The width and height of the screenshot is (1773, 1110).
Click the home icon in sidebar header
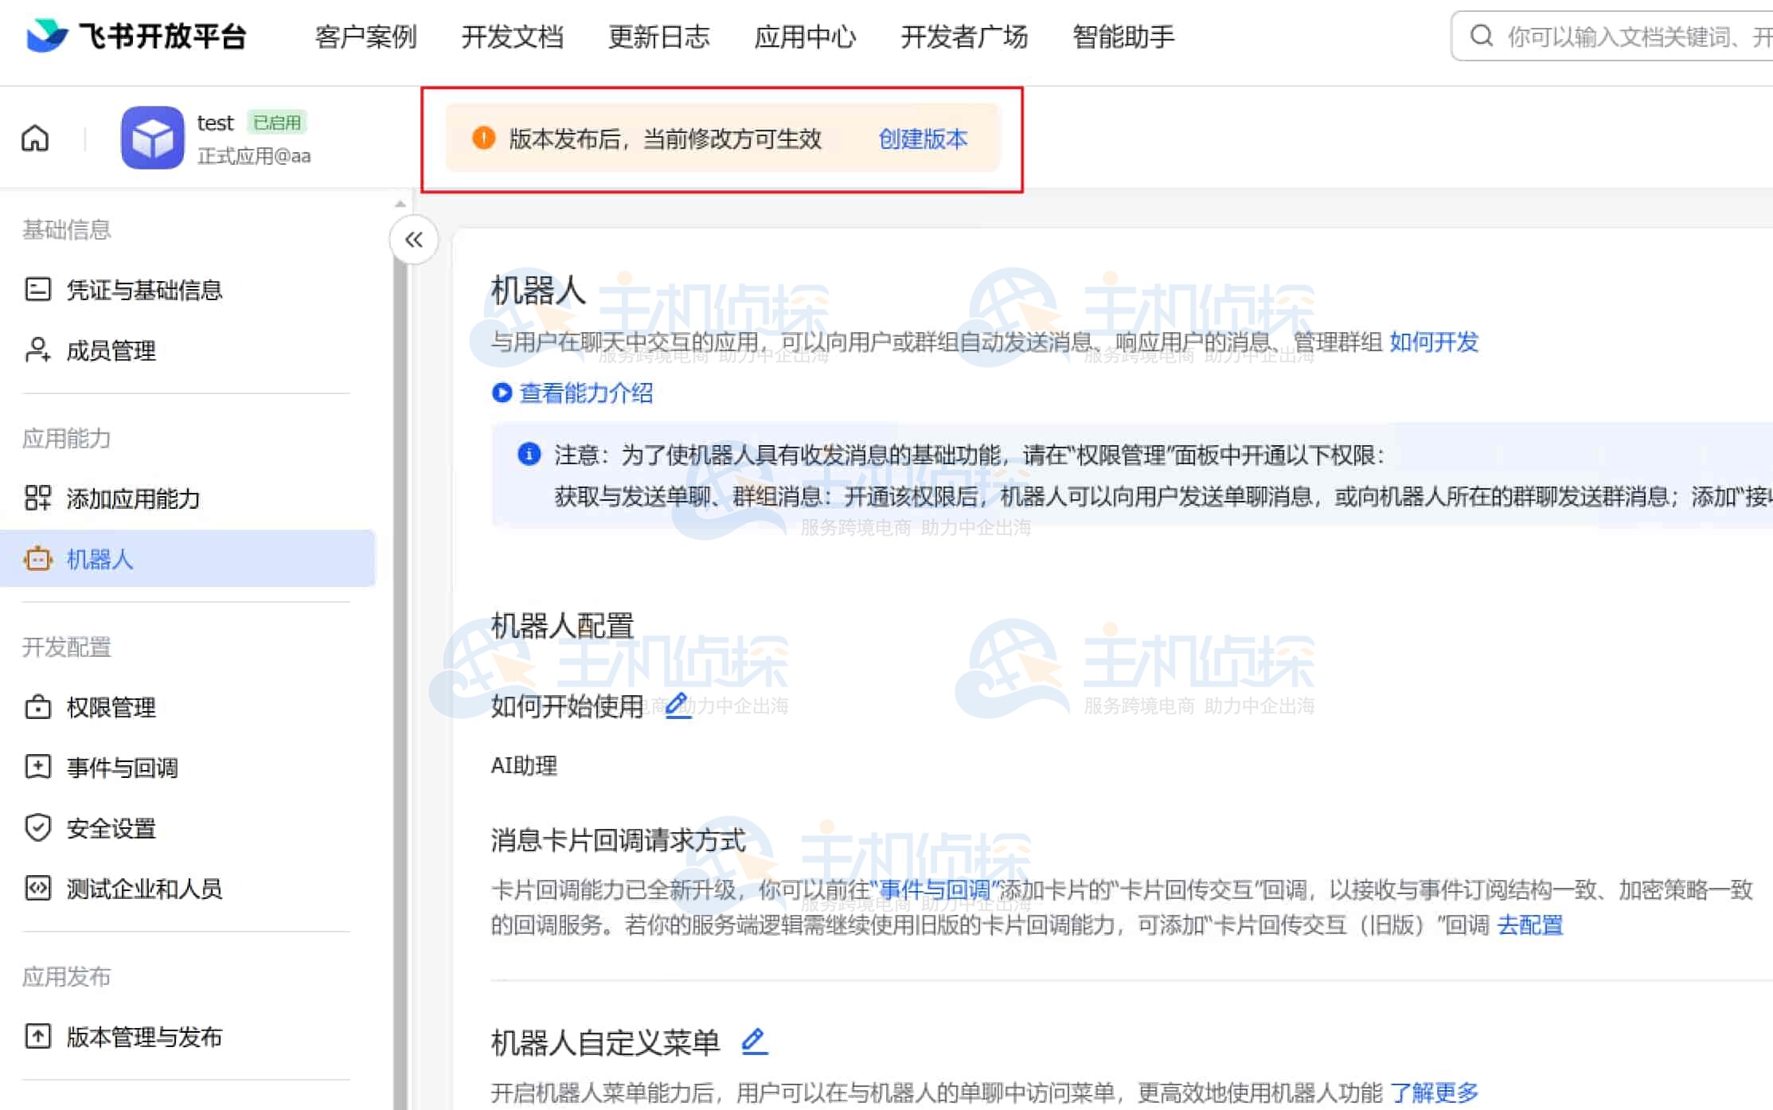[35, 139]
